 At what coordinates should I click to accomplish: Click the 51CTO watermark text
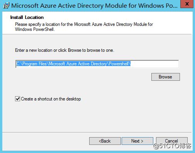[x=172, y=146]
